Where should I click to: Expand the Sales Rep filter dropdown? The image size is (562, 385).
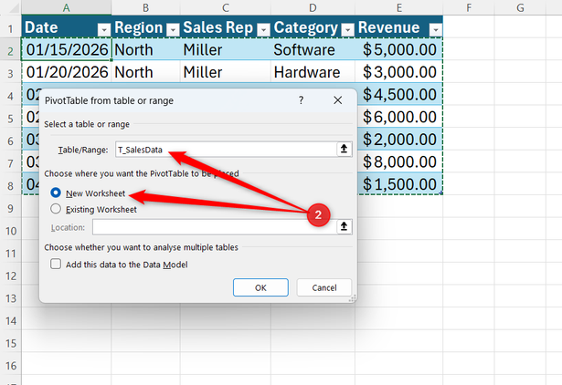coord(263,30)
